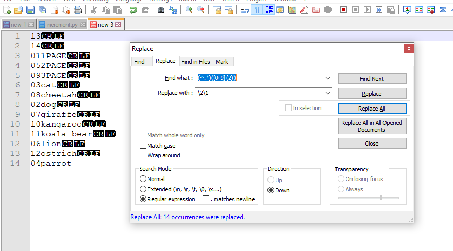
Task: Create a new document via toolbar icon
Action: (7, 10)
